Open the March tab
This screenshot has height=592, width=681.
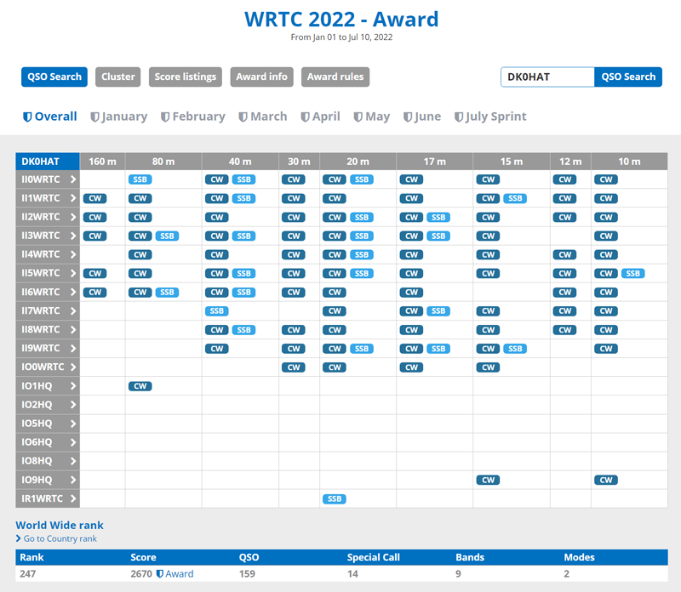tap(263, 117)
